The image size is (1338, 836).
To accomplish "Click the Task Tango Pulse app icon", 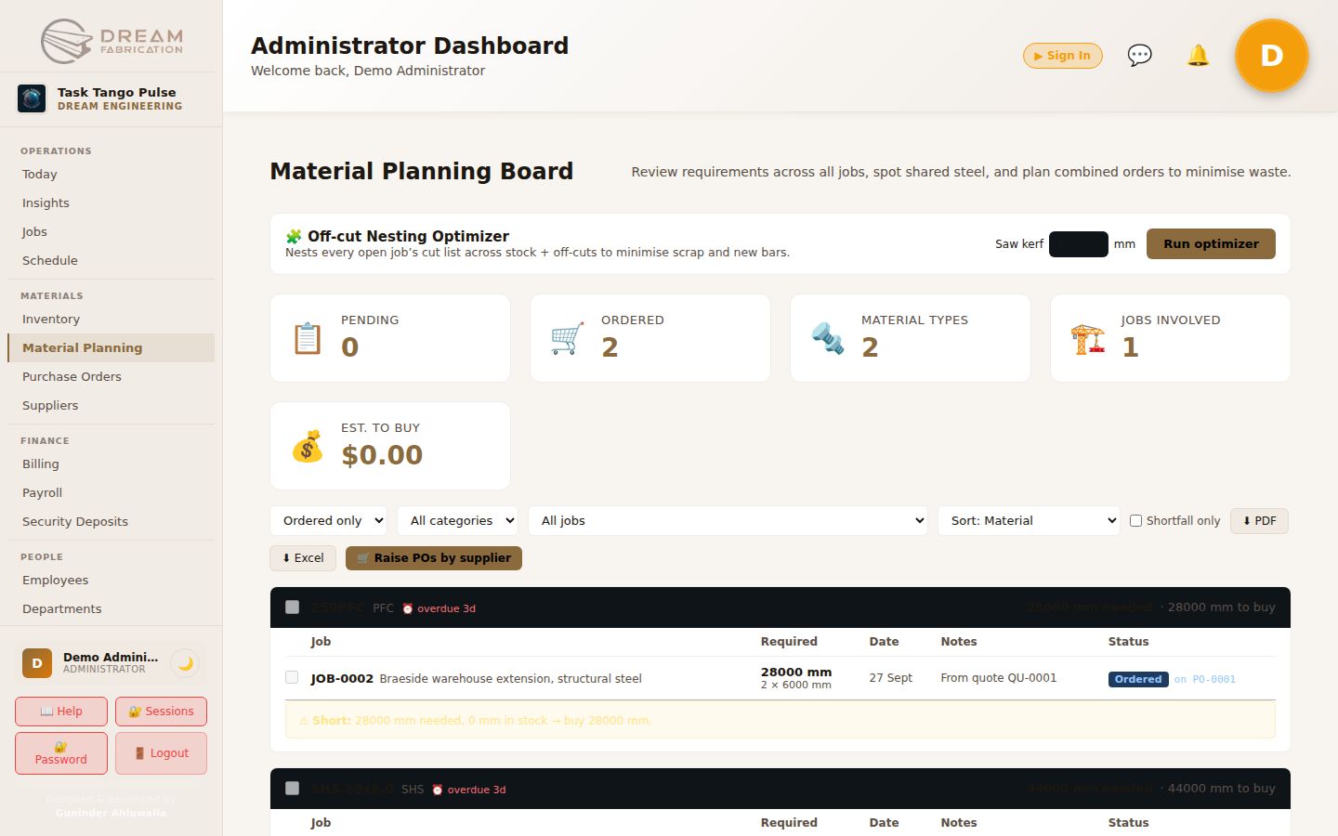I will click(x=32, y=98).
